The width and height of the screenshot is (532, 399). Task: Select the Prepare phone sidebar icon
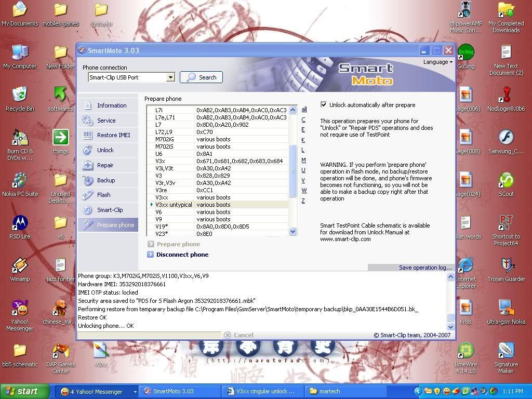[x=87, y=225]
